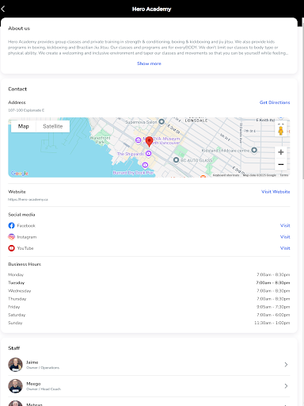This screenshot has height=406, width=304.
Task: Click the Instagram icon
Action: [x=11, y=237]
